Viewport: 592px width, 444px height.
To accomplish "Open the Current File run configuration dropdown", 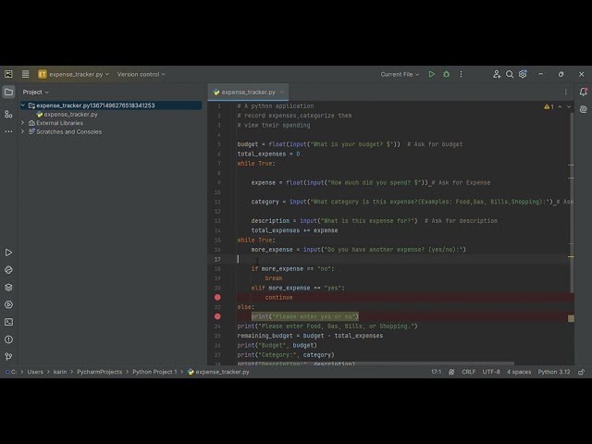I will pyautogui.click(x=400, y=74).
